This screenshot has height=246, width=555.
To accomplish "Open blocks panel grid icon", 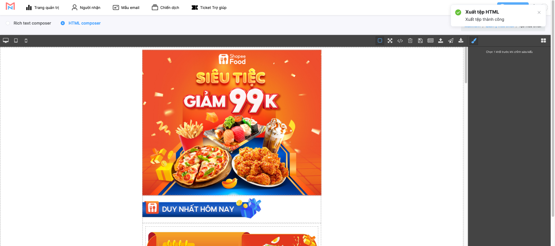I will coord(543,41).
